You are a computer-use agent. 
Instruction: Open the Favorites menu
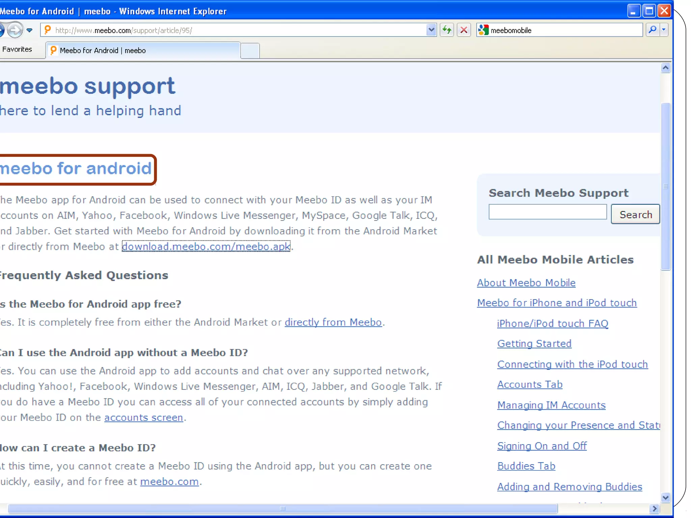tap(17, 49)
